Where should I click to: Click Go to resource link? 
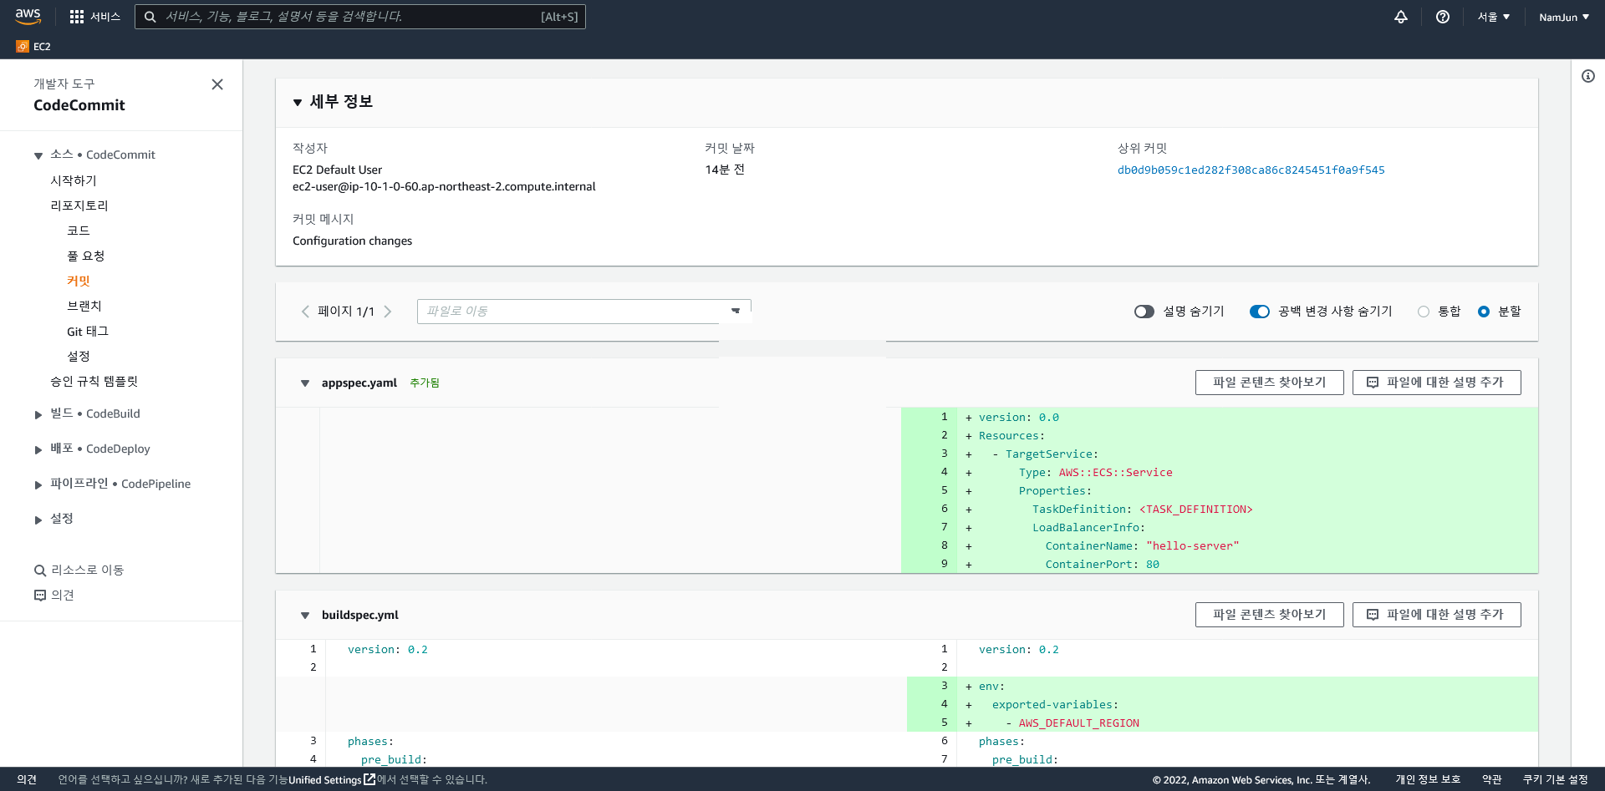click(x=88, y=570)
